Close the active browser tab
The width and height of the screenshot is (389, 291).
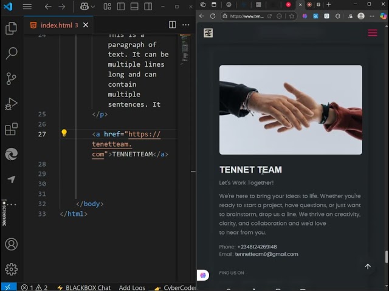click(300, 5)
